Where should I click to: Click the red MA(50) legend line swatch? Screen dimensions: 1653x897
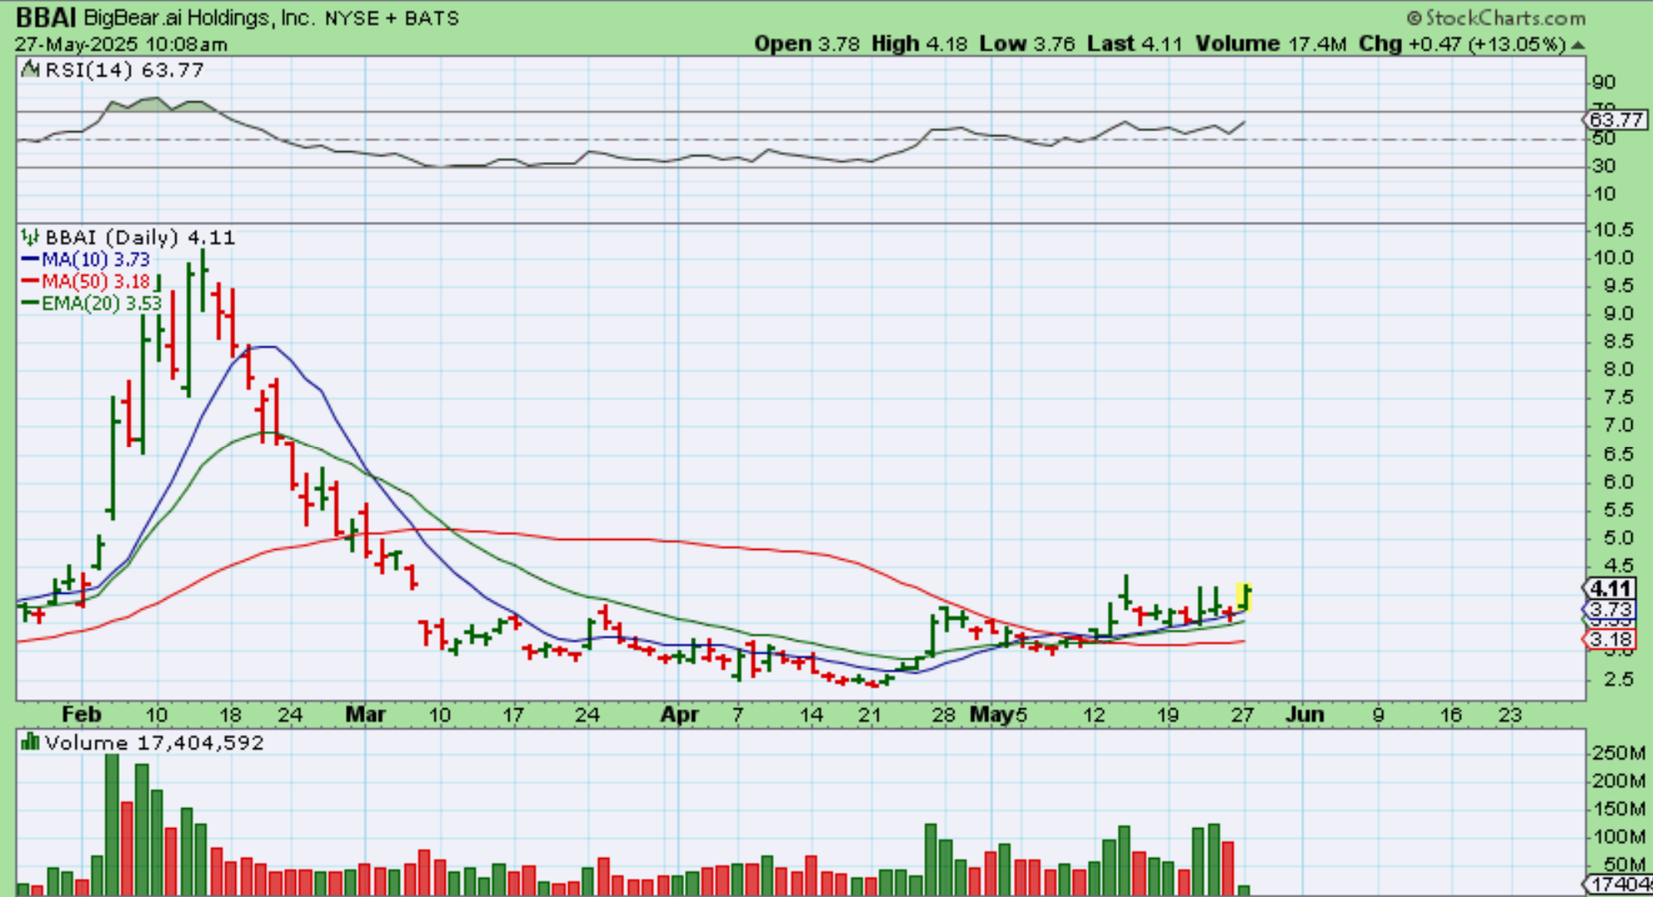coord(31,282)
